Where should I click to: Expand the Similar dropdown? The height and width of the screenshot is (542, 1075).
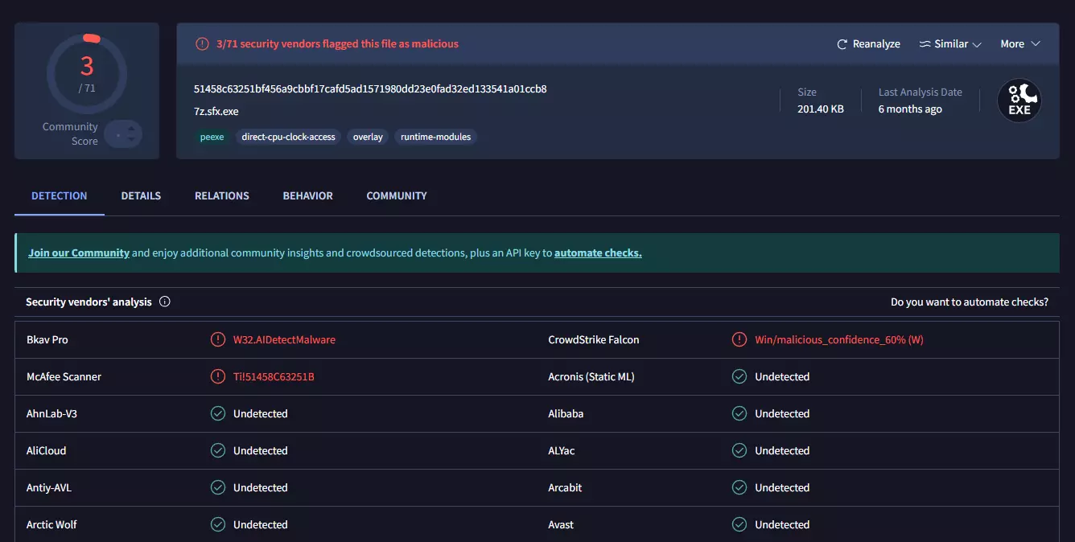pos(950,44)
